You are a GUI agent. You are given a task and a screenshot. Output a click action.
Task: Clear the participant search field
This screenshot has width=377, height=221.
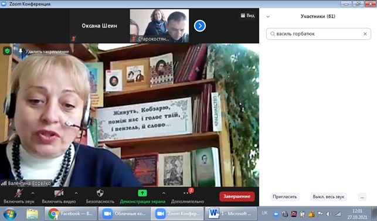tap(365, 34)
